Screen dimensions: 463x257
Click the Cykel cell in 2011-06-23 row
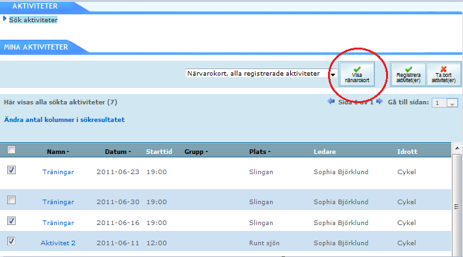click(407, 172)
